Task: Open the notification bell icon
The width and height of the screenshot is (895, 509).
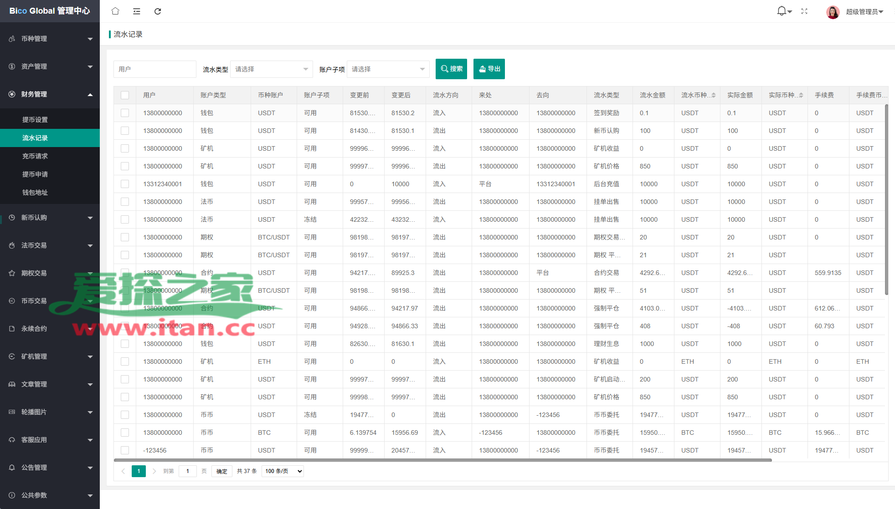Action: [x=782, y=11]
